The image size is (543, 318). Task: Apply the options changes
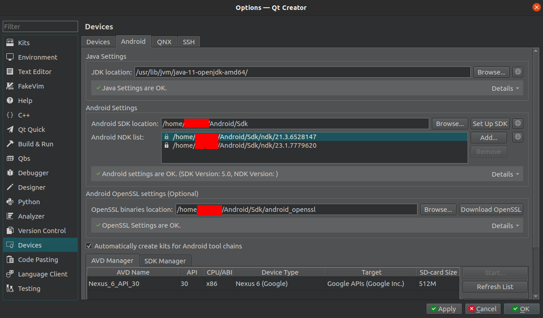(x=444, y=309)
